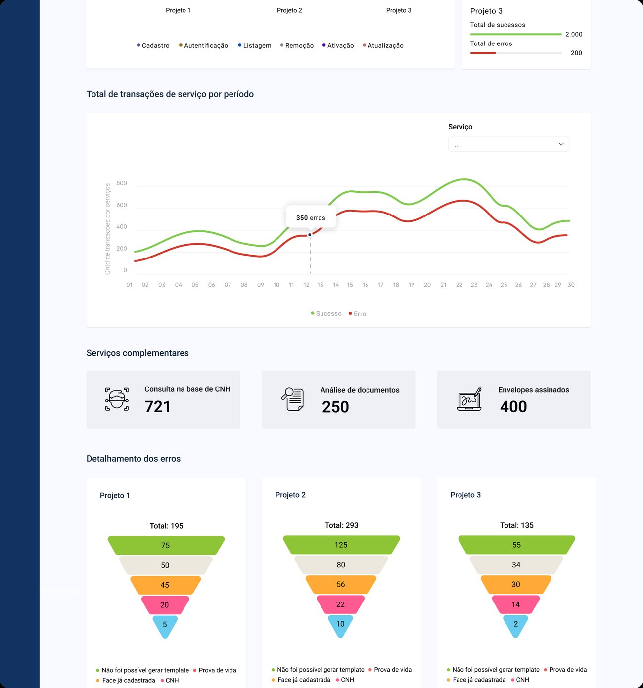
Task: Select the blue 5 funnel tip in Projeto 1
Action: click(x=165, y=626)
